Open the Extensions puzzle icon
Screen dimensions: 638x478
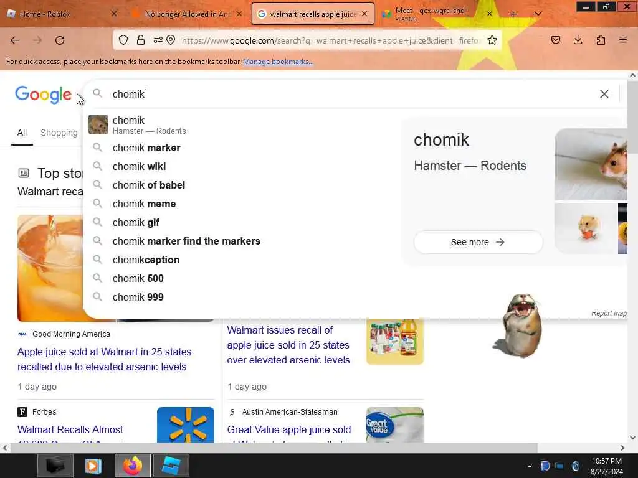pos(601,40)
